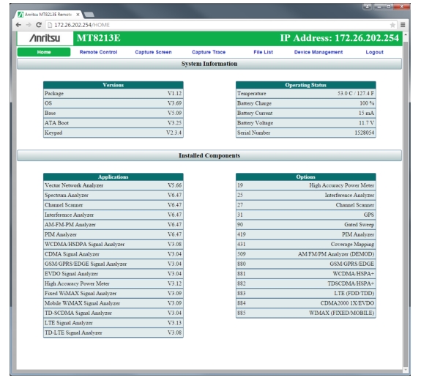Click the TD-SCDMA Signal Analyzer row
This screenshot has height=378, width=421.
pyautogui.click(x=113, y=313)
